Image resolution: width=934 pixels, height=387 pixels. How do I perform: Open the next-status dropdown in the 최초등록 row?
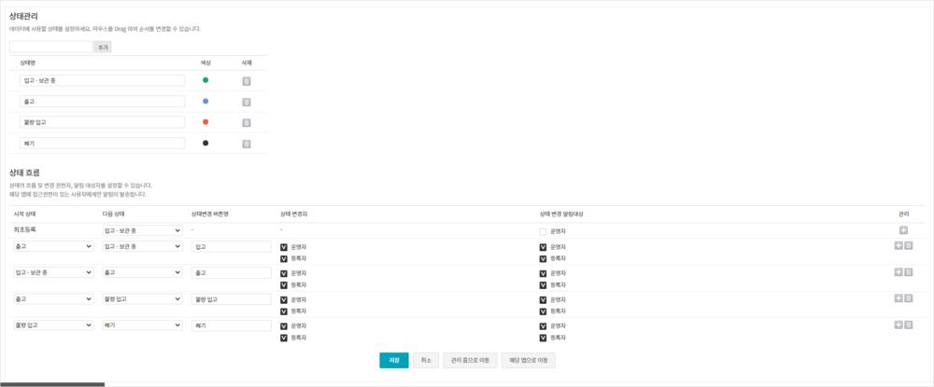tap(142, 230)
